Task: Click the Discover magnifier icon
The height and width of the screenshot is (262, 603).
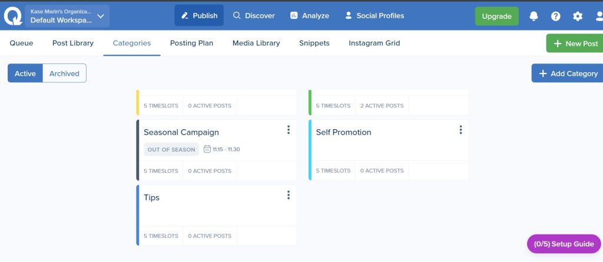Action: (237, 16)
